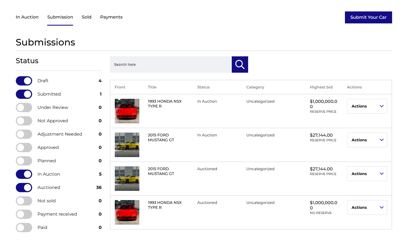The height and width of the screenshot is (245, 409).
Task: Click title of Auctioned 1993 HONDA NSX TYPE R
Action: click(165, 205)
